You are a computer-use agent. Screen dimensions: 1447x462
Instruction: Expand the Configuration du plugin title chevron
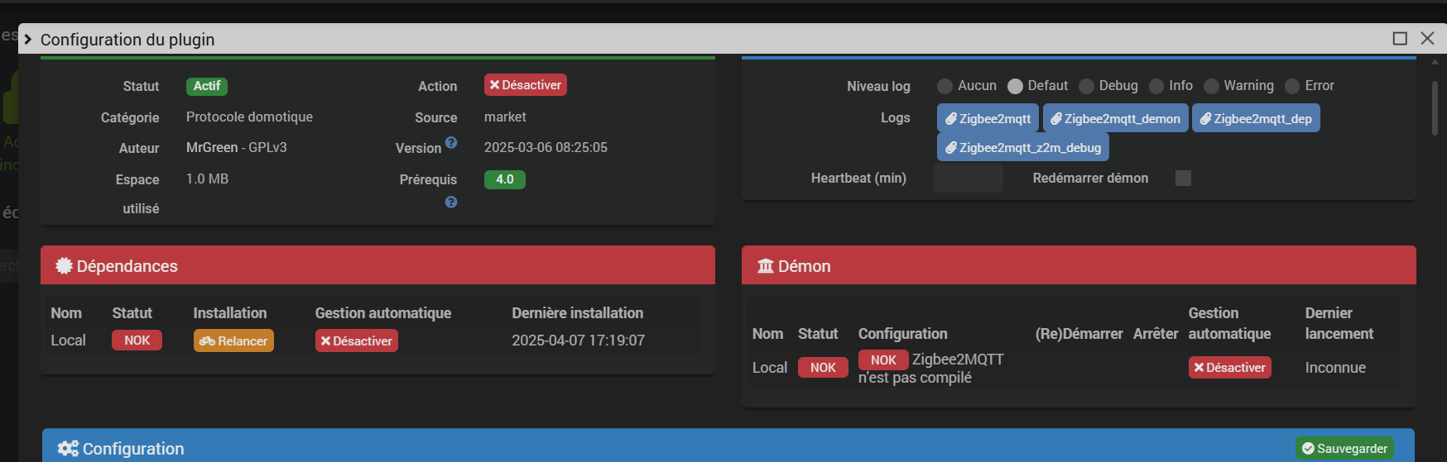28,39
